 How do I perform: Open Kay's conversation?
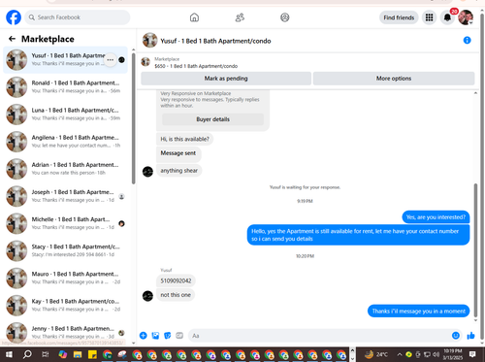pos(65,305)
